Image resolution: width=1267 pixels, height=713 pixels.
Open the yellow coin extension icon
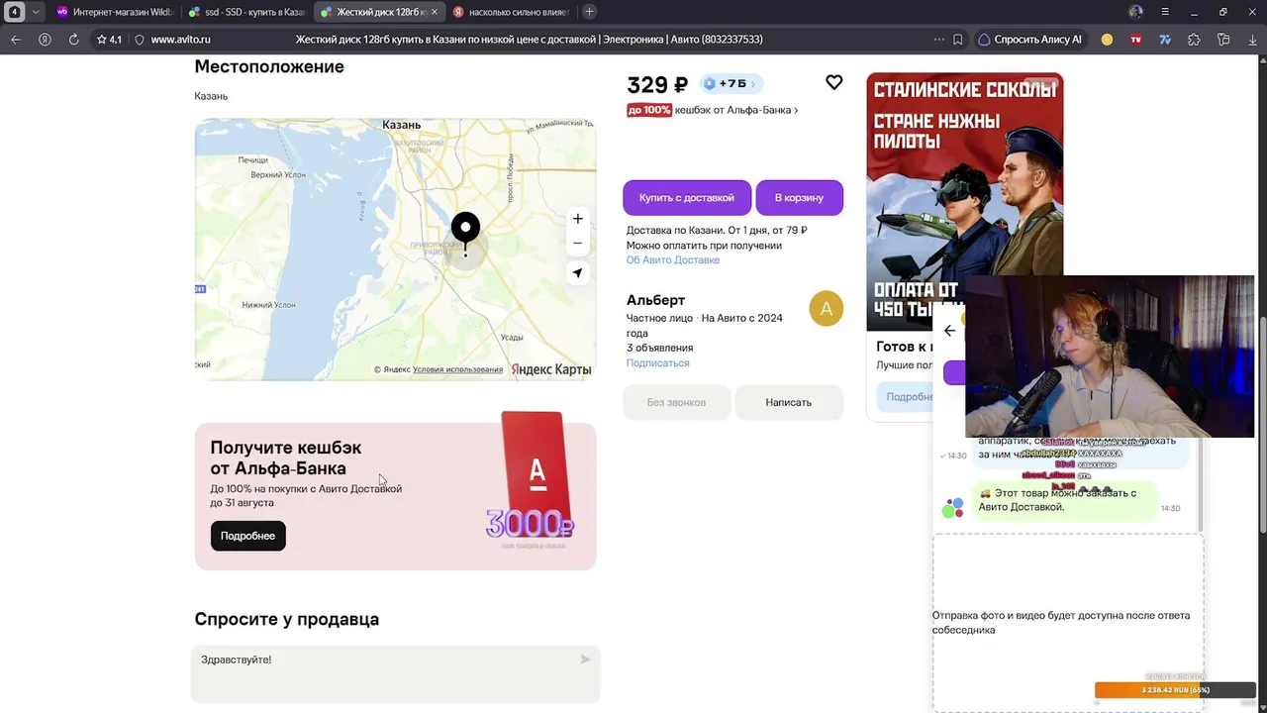(1107, 40)
